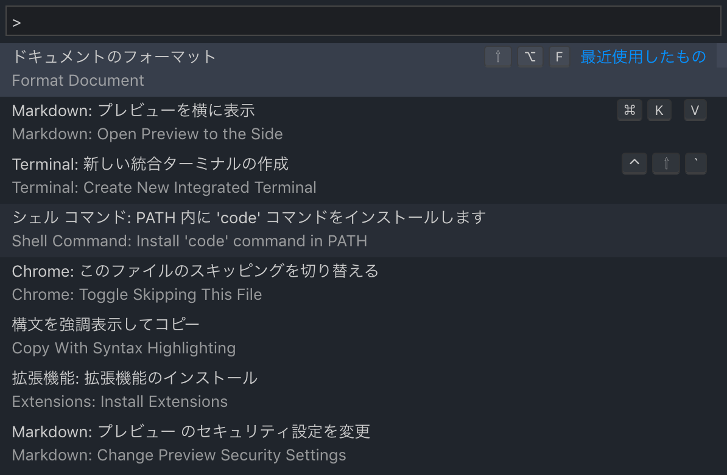Click the Command key badge for Markdown preview
Image resolution: width=727 pixels, height=475 pixels.
point(630,111)
